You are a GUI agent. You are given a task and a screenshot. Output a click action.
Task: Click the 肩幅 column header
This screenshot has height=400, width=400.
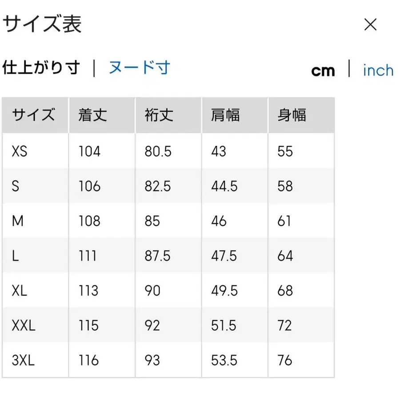pos(224,115)
